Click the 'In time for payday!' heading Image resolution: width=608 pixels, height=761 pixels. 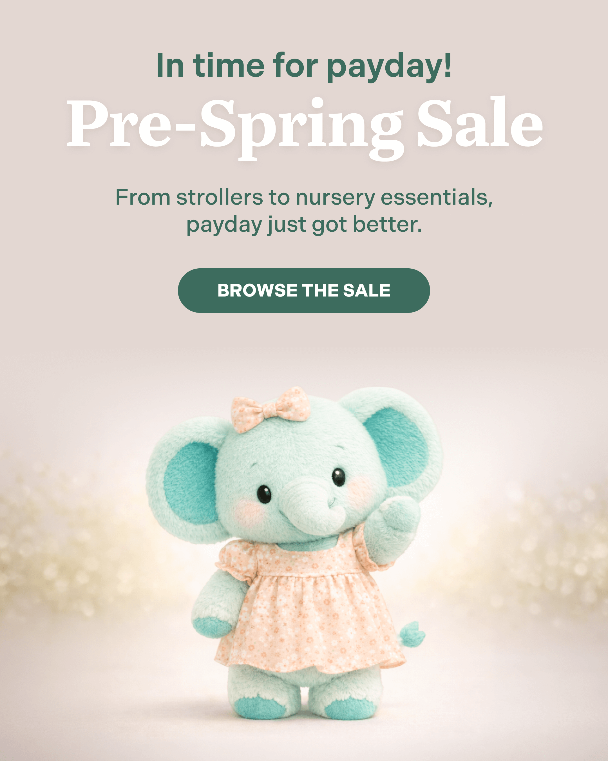point(304,66)
